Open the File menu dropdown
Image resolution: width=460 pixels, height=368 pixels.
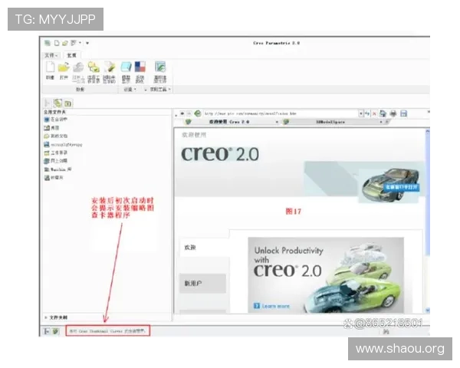point(51,55)
